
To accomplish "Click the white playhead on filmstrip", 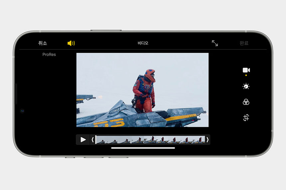I will (x=95, y=140).
